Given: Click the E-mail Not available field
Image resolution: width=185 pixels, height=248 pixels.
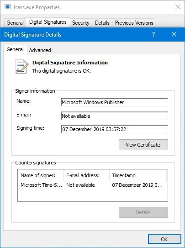Looking at the screenshot, I should pos(114,116).
